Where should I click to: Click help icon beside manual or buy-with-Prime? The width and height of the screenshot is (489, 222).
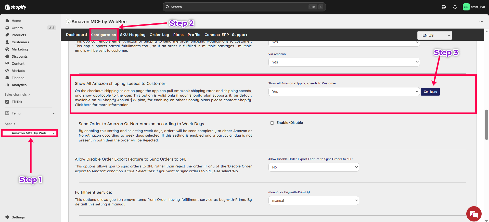pos(308,192)
